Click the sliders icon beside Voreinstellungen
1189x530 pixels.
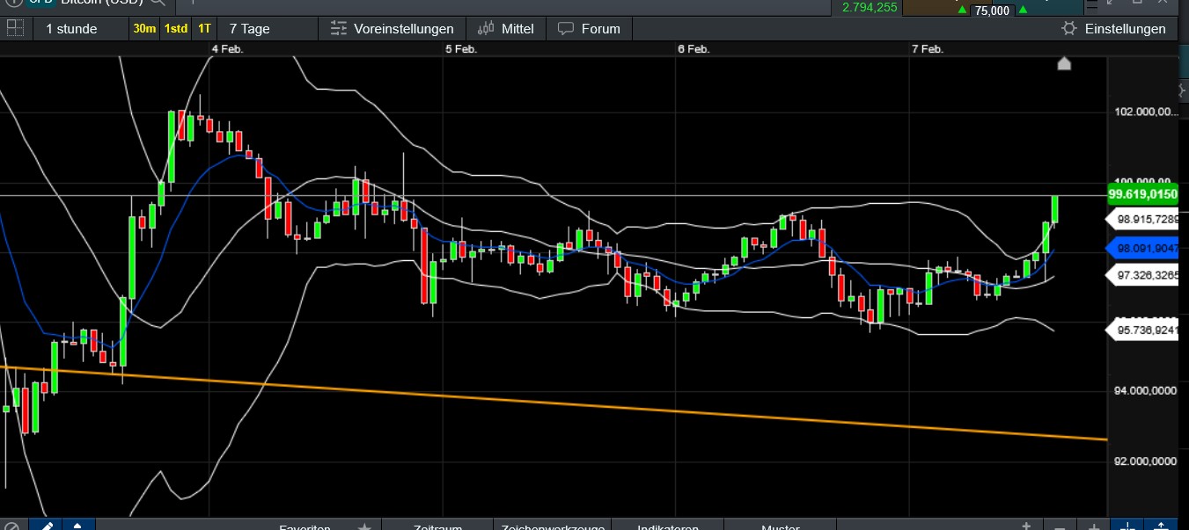(x=339, y=28)
